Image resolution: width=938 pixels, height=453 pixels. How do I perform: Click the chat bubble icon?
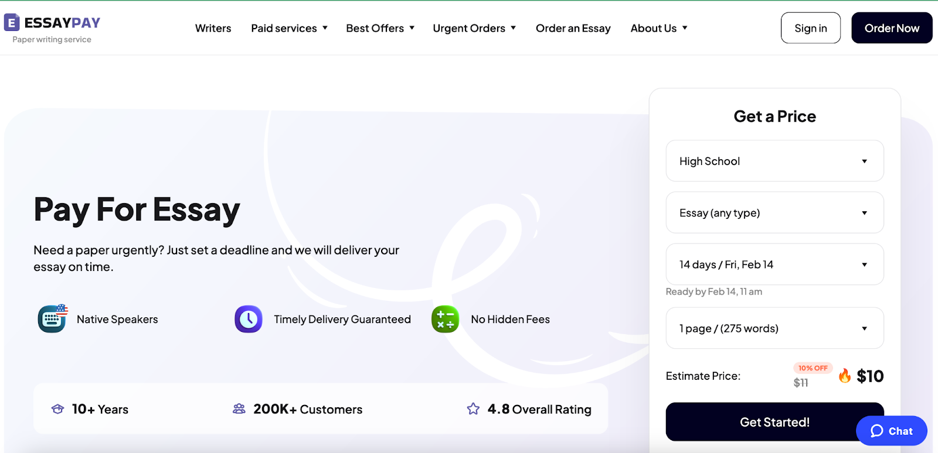(877, 431)
